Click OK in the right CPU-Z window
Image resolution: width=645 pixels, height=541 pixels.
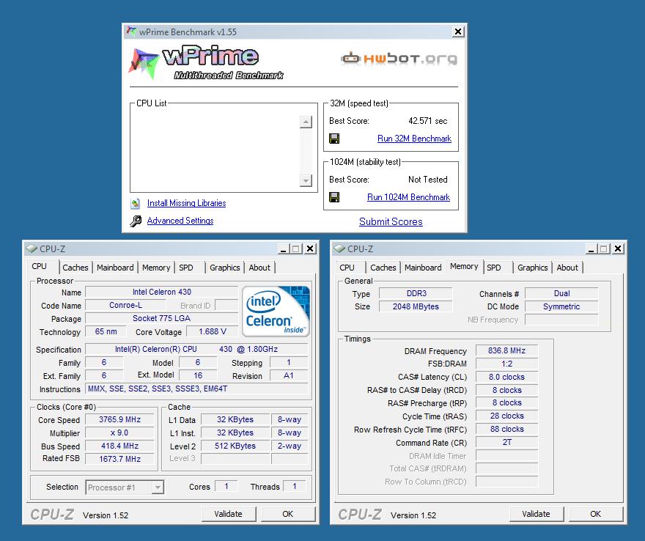(596, 514)
